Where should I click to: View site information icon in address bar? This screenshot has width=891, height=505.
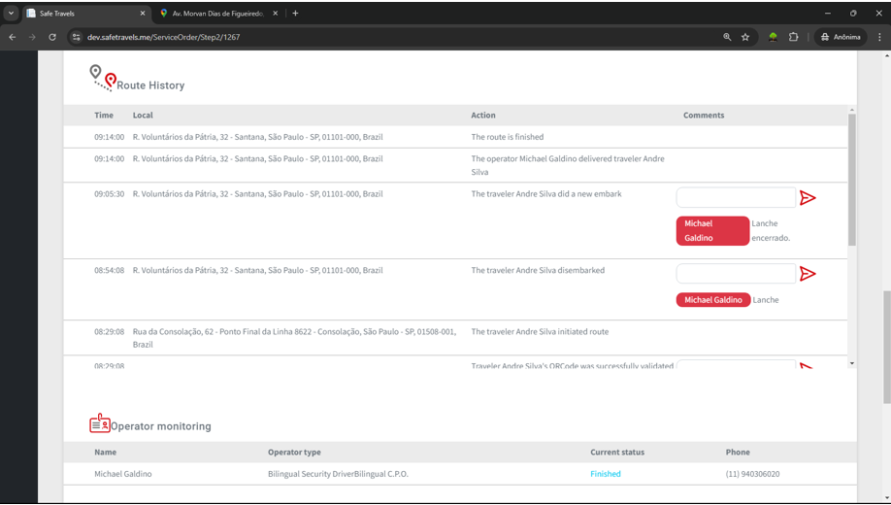click(x=76, y=37)
